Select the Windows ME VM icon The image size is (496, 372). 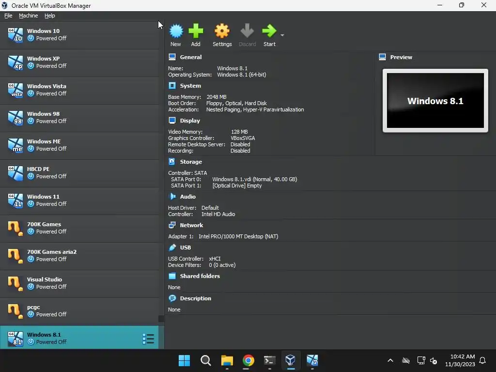[15, 145]
